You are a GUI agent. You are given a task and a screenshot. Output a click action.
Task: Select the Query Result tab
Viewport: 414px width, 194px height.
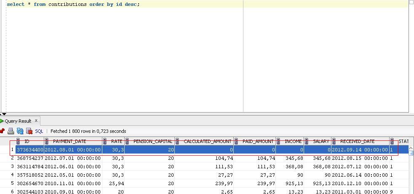point(18,121)
